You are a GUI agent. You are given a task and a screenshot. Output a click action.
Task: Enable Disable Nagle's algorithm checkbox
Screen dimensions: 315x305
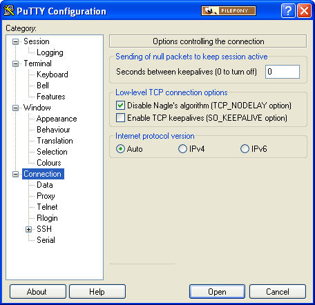click(120, 106)
